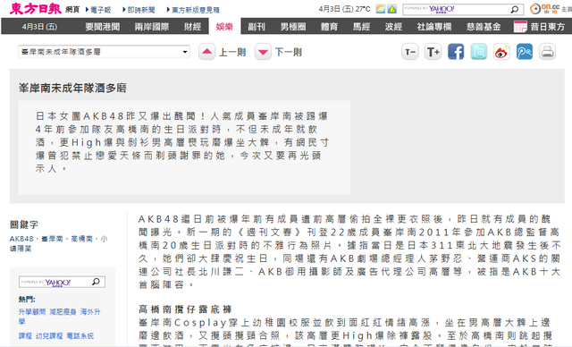Open the weather sun icon
The height and width of the screenshot is (347, 572).
pyautogui.click(x=381, y=9)
